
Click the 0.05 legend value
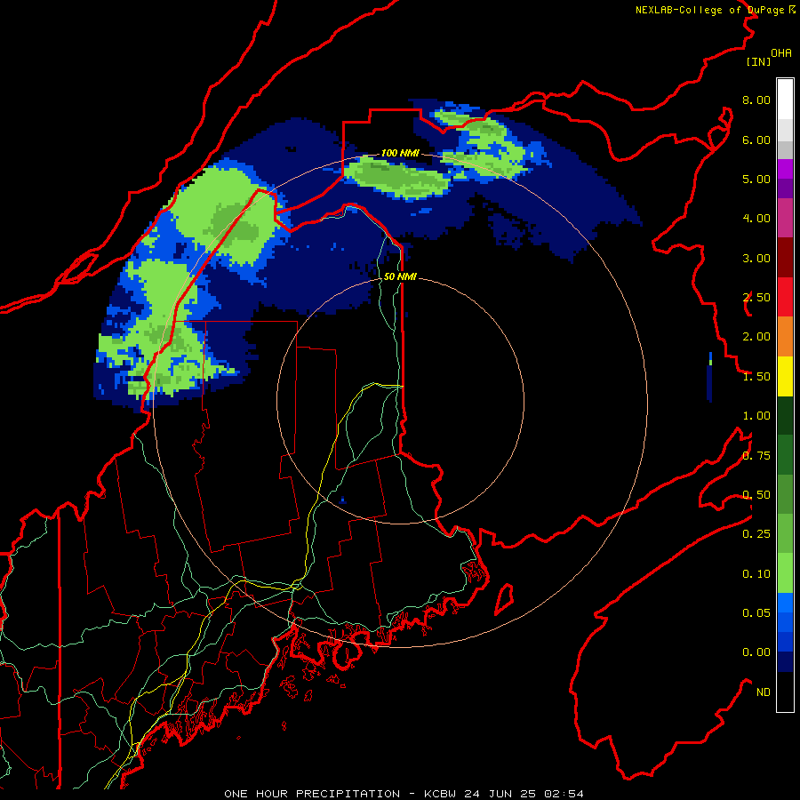756,613
